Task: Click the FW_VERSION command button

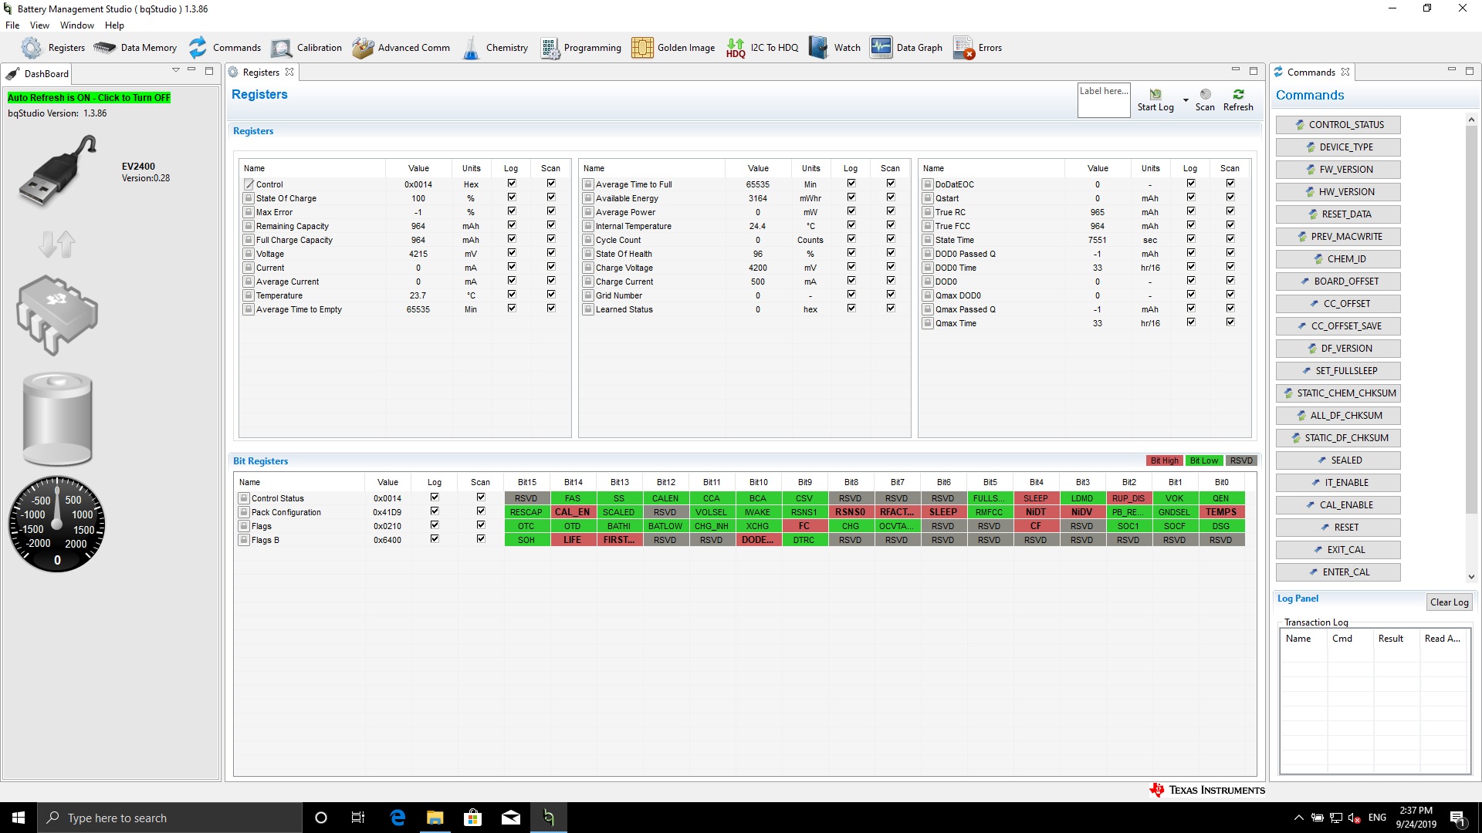Action: [1338, 170]
